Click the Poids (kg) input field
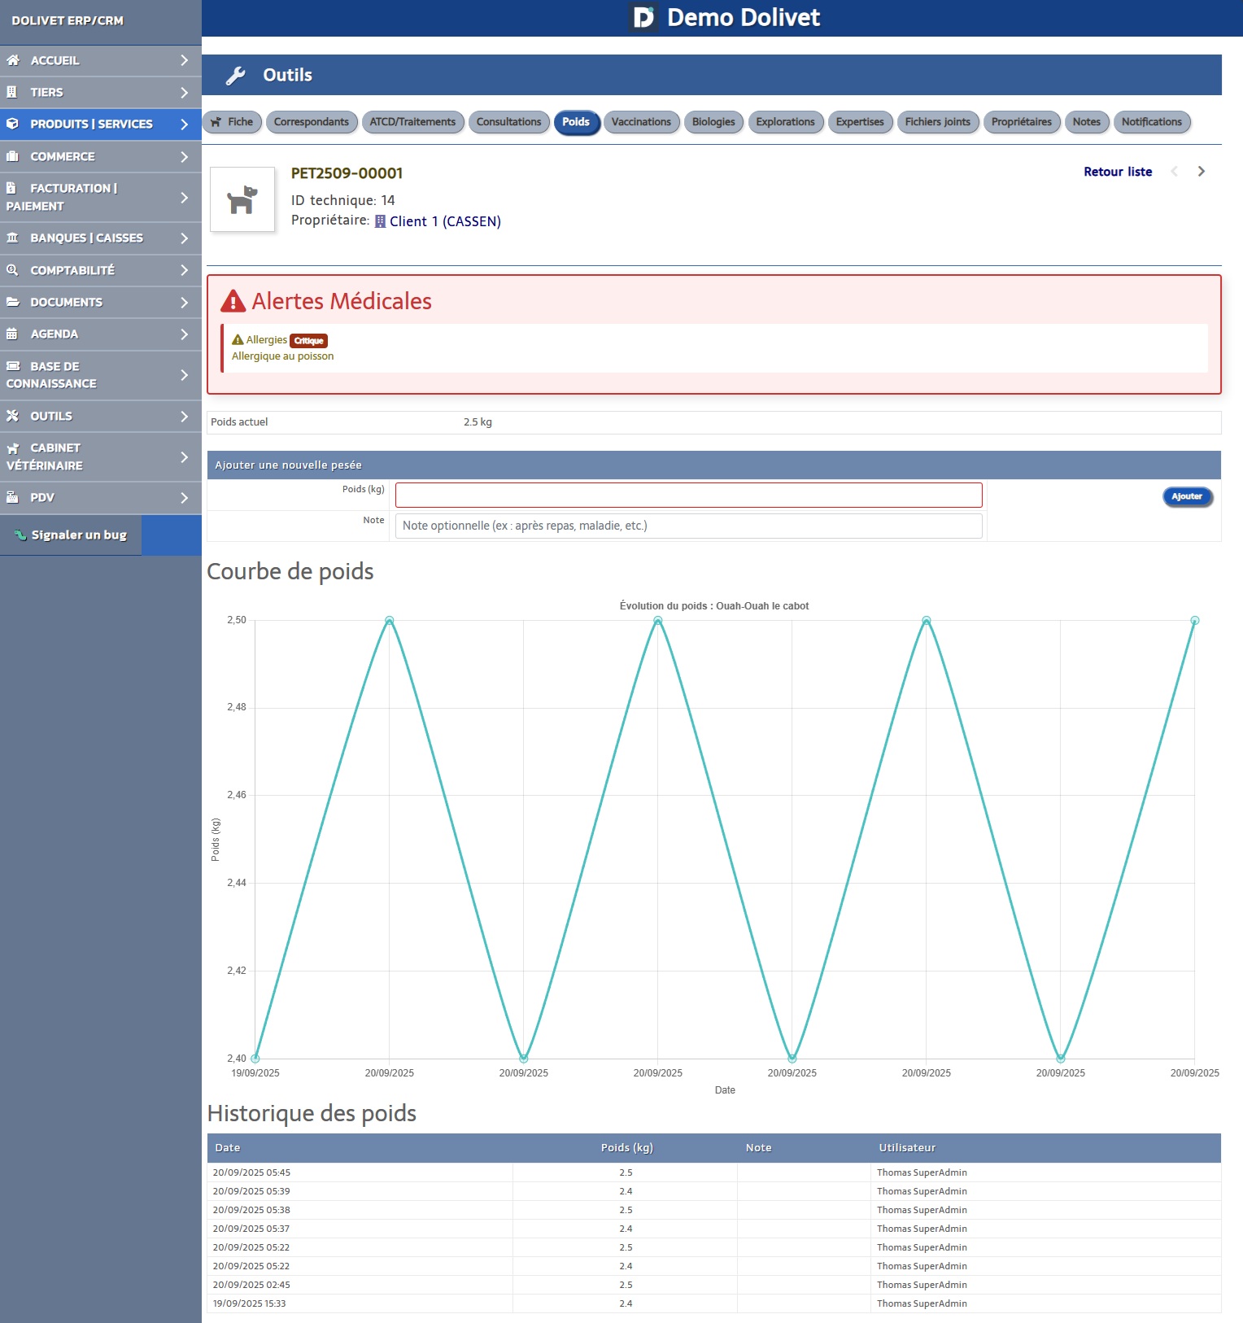The image size is (1243, 1323). click(688, 495)
